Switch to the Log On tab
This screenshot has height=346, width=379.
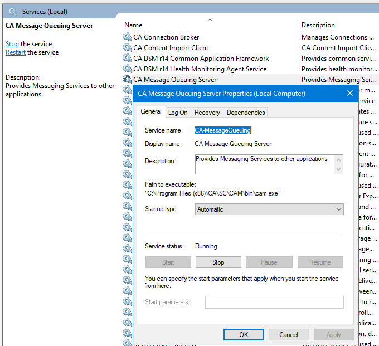click(x=178, y=113)
